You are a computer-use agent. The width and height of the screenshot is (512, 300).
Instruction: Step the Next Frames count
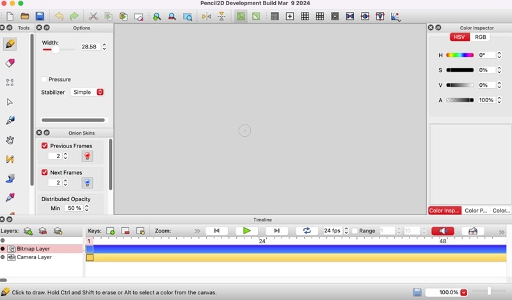[65, 183]
